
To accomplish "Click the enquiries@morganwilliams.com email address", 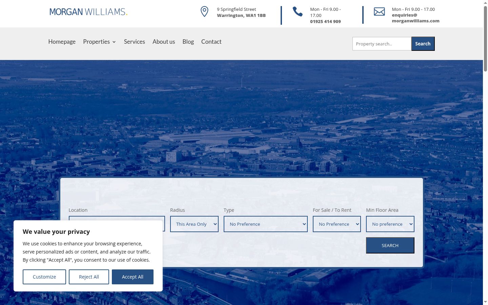I will [415, 18].
